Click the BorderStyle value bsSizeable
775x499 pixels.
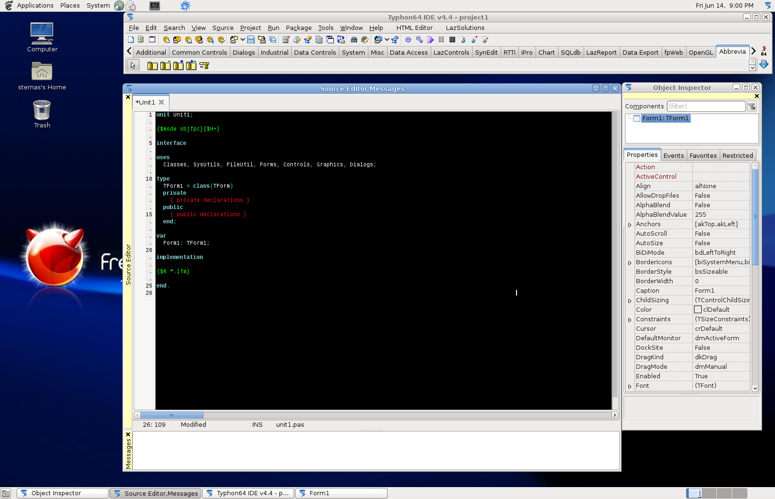(x=721, y=271)
